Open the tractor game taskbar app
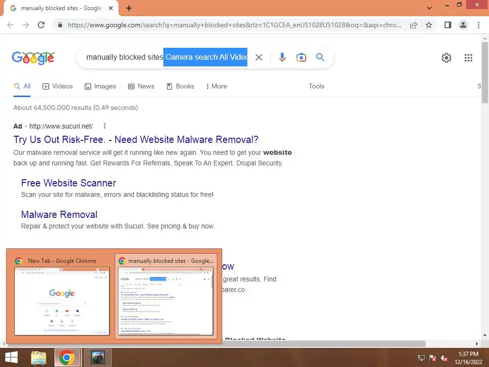This screenshot has width=489, height=367. pyautogui.click(x=98, y=357)
